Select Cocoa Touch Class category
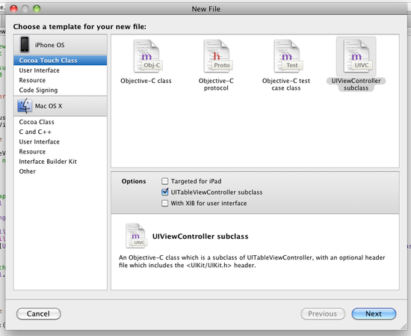Screen dimensions: 411x336 (x=61, y=61)
